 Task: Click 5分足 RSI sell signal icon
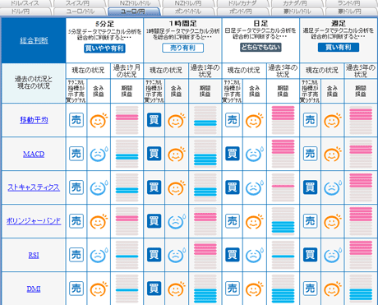coord(76,255)
